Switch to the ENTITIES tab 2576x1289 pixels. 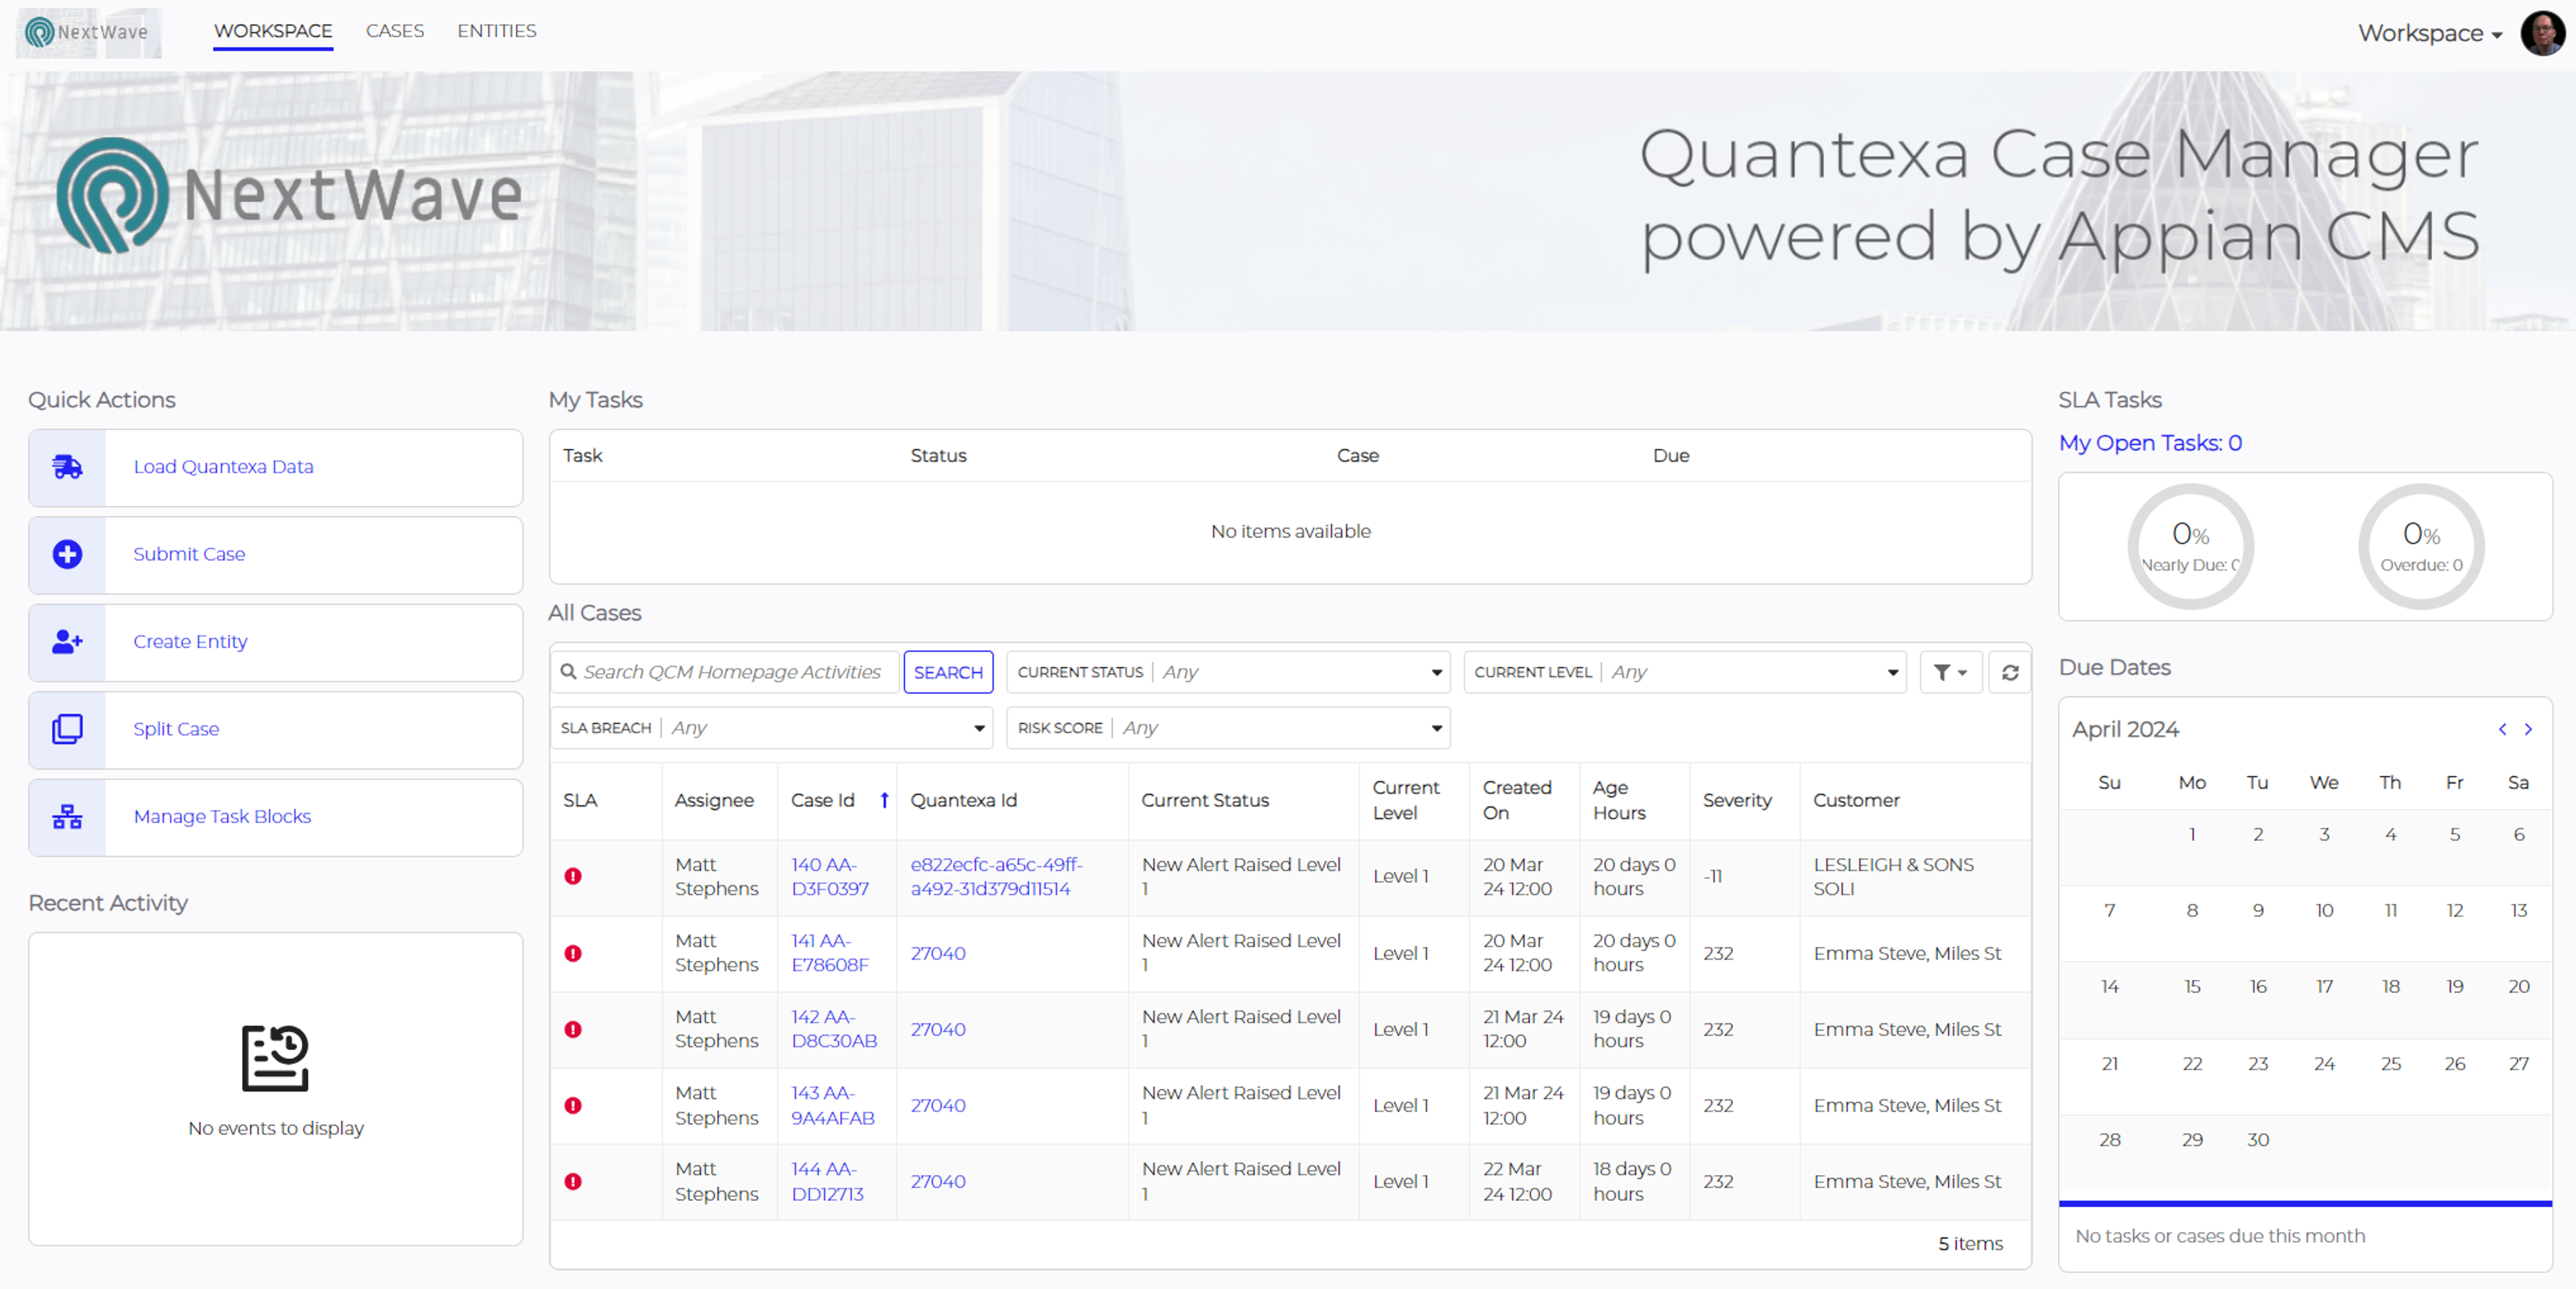(497, 31)
